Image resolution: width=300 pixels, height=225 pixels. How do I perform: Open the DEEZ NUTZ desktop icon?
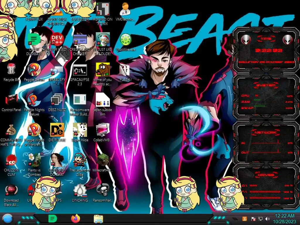click(x=57, y=100)
